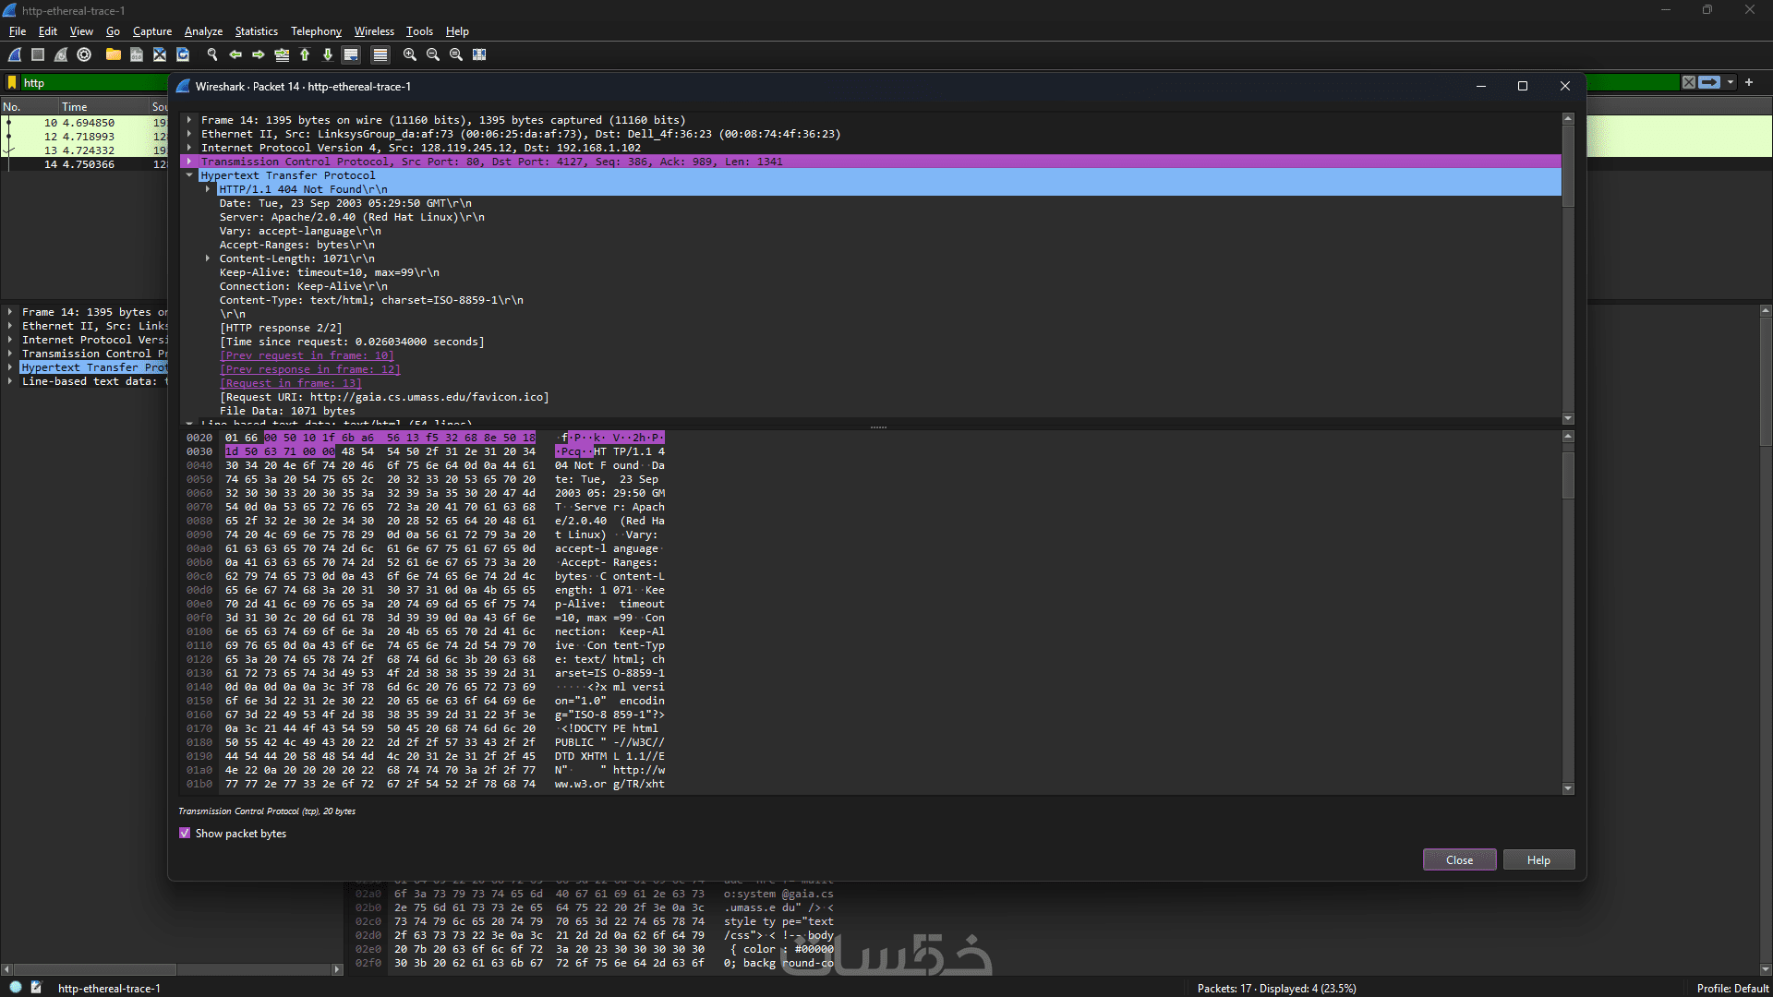Open the Analyze menu

pyautogui.click(x=203, y=31)
